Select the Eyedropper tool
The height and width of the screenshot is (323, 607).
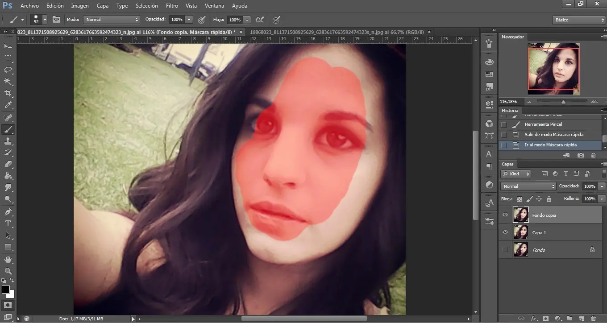point(8,105)
